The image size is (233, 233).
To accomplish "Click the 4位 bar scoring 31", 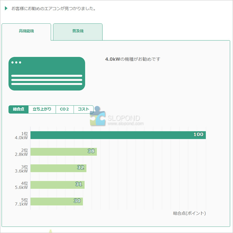I will point(57,185).
